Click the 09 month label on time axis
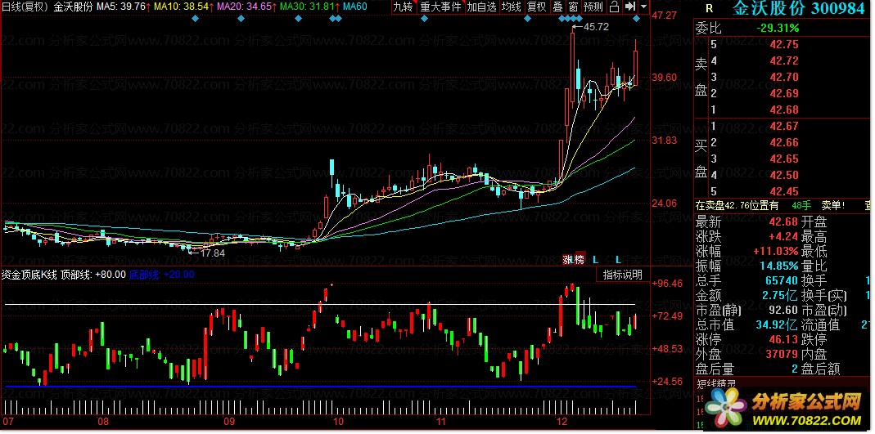 tap(231, 421)
